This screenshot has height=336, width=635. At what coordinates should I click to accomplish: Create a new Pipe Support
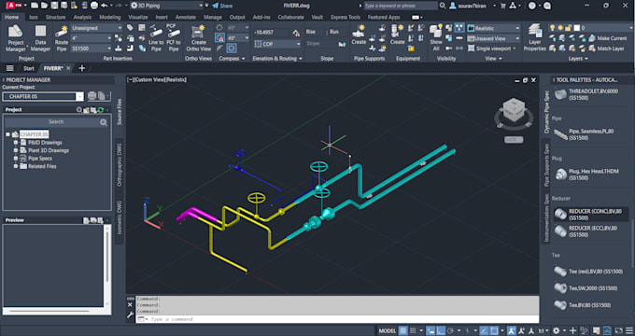coord(359,35)
